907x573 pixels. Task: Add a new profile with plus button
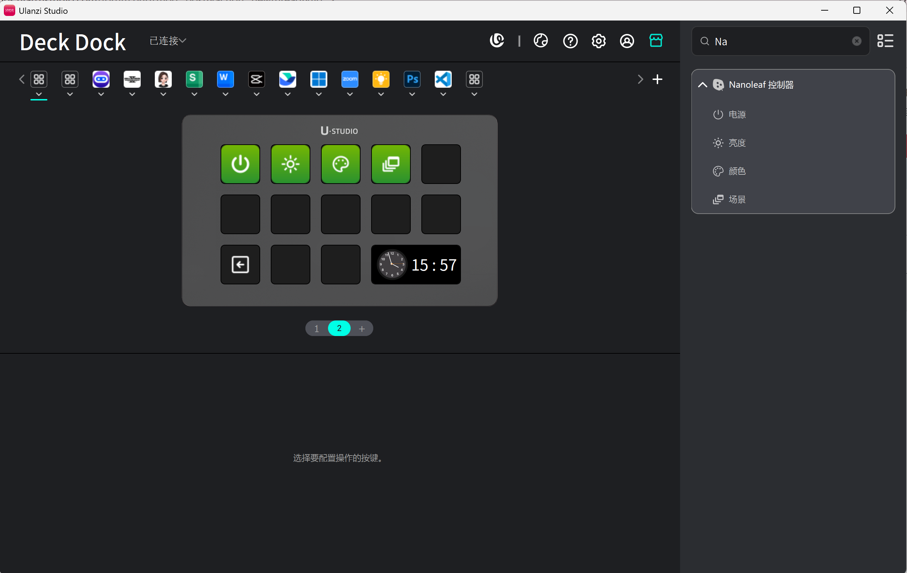pyautogui.click(x=657, y=79)
